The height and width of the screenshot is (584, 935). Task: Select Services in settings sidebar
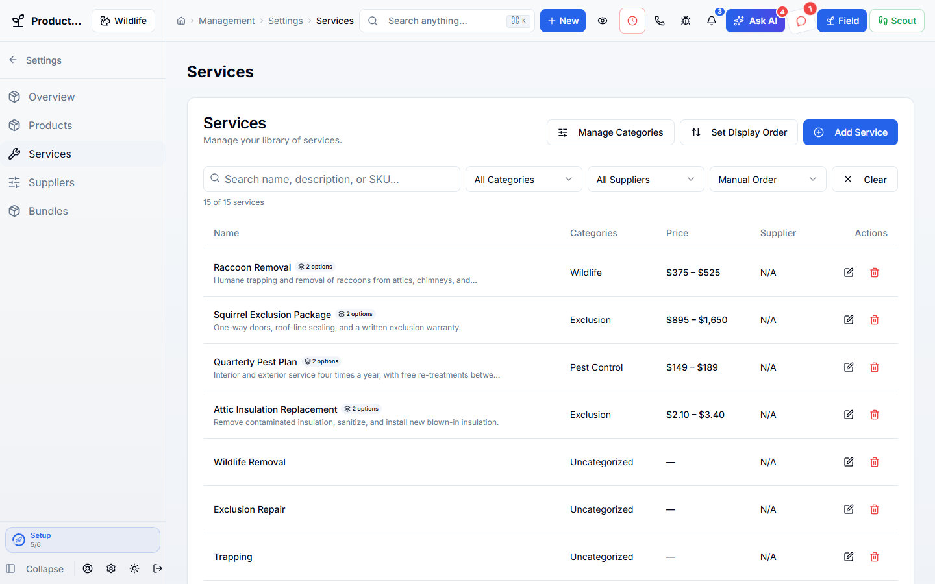tap(83, 154)
